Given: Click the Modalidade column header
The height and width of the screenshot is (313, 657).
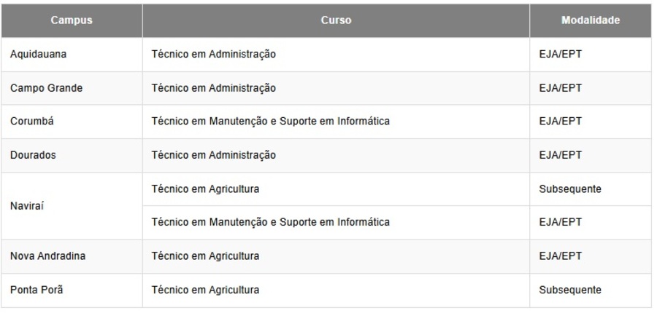Looking at the screenshot, I should 591,20.
